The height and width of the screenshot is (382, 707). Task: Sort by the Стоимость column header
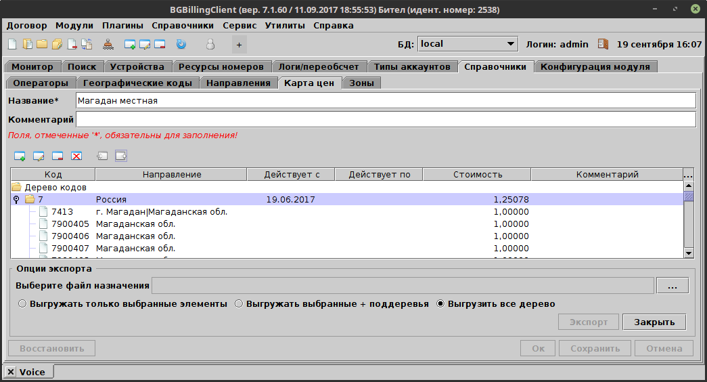click(x=477, y=174)
